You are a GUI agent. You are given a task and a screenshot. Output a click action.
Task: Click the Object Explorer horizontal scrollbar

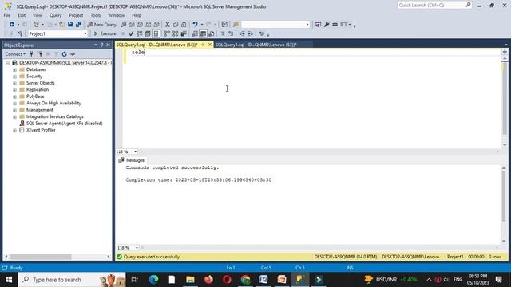click(41, 257)
